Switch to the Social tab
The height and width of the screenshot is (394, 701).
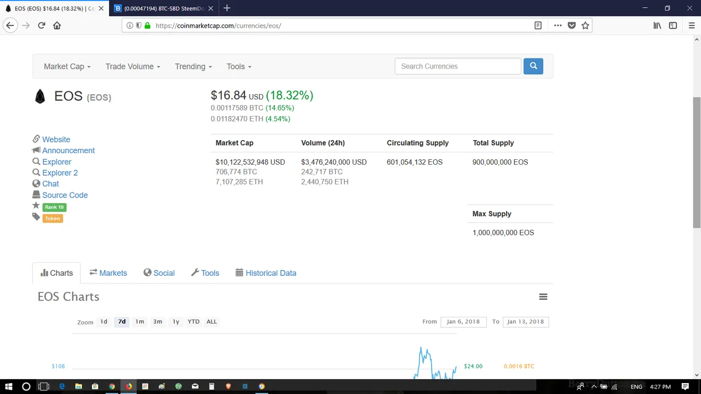[x=159, y=273]
